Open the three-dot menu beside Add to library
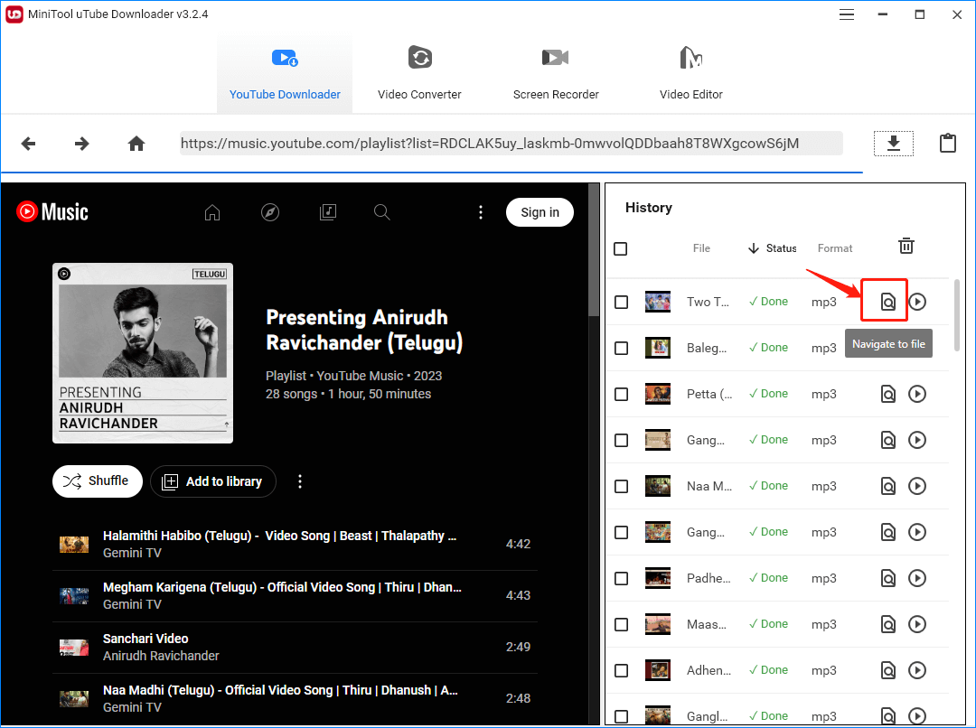The height and width of the screenshot is (728, 976). 300,481
